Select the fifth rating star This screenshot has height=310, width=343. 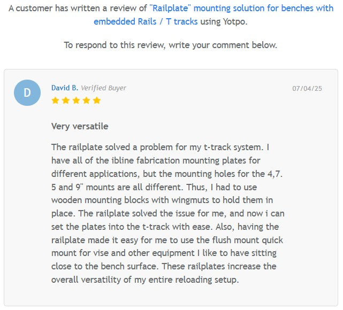point(96,100)
